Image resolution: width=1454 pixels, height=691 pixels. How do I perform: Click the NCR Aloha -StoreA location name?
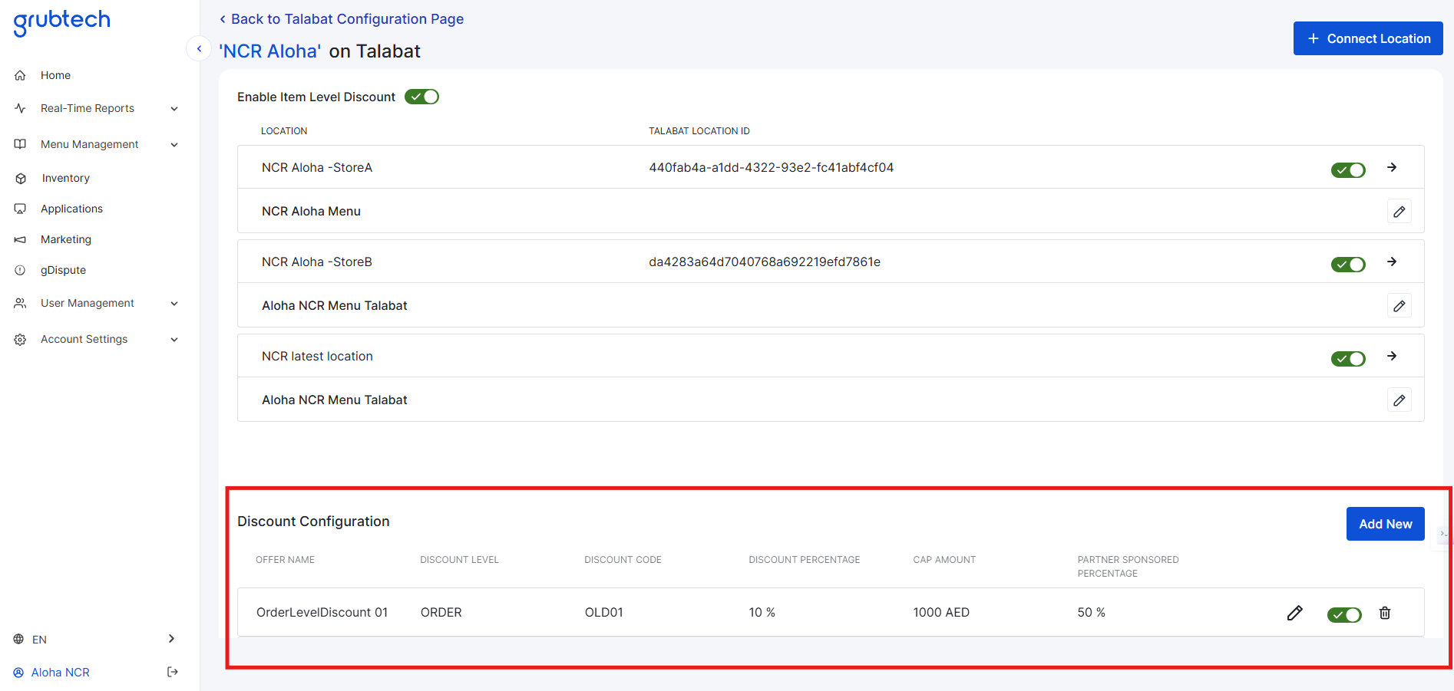[x=317, y=167]
